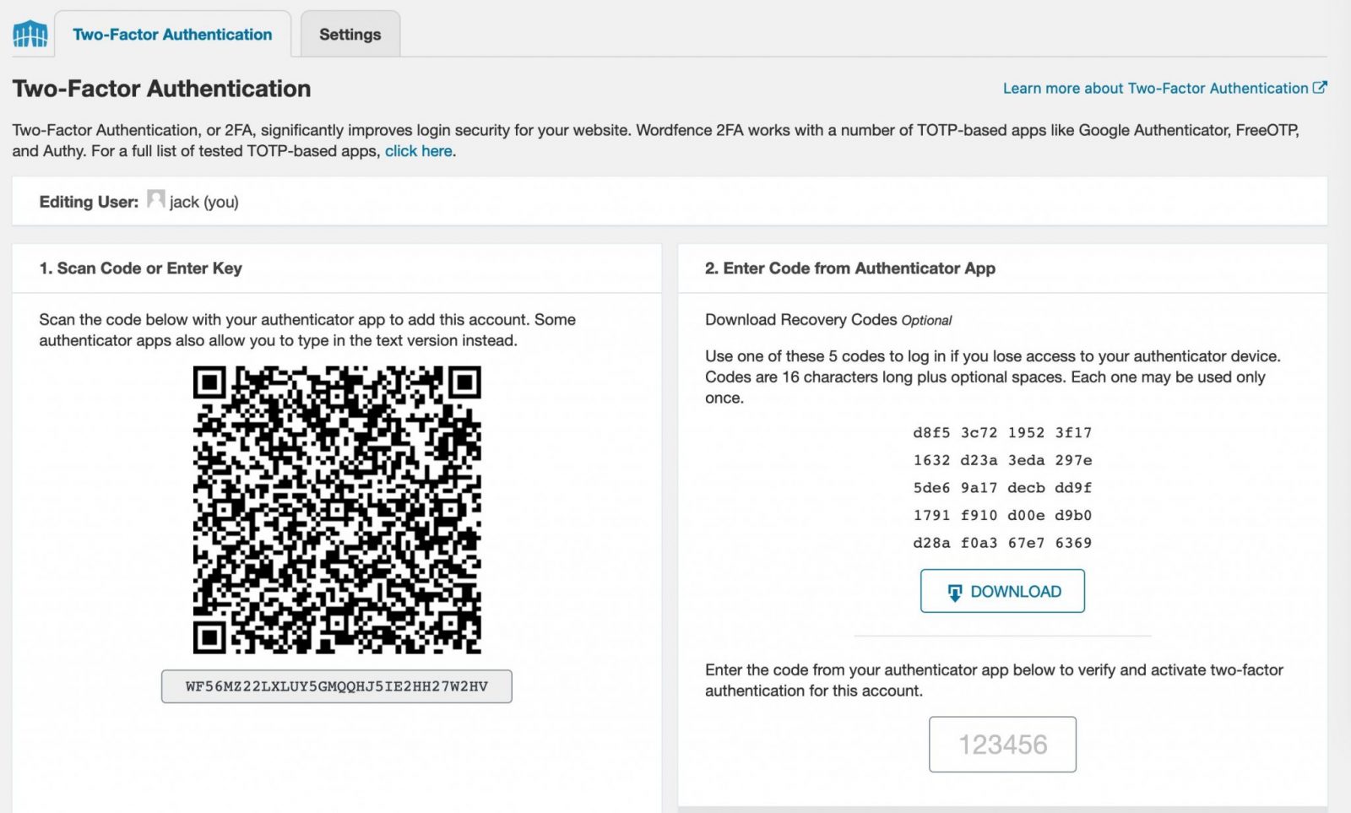Click jack's user avatar icon
The width and height of the screenshot is (1351, 813).
[155, 199]
